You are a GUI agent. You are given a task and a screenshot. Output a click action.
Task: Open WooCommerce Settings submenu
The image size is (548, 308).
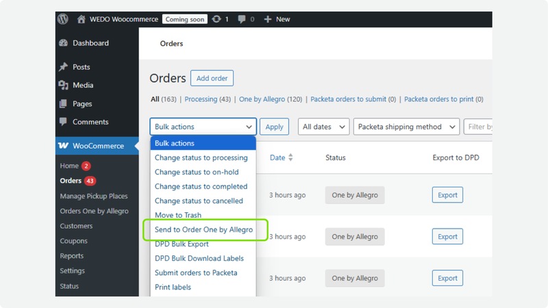(72, 270)
